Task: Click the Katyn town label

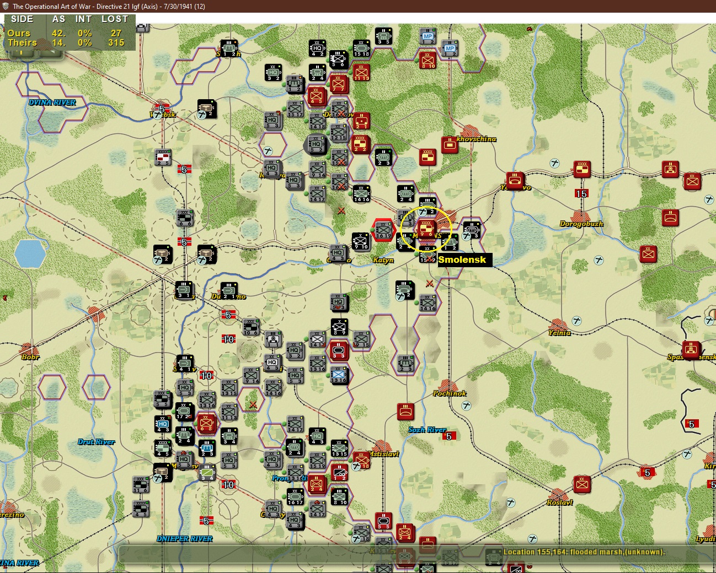Action: click(x=383, y=260)
